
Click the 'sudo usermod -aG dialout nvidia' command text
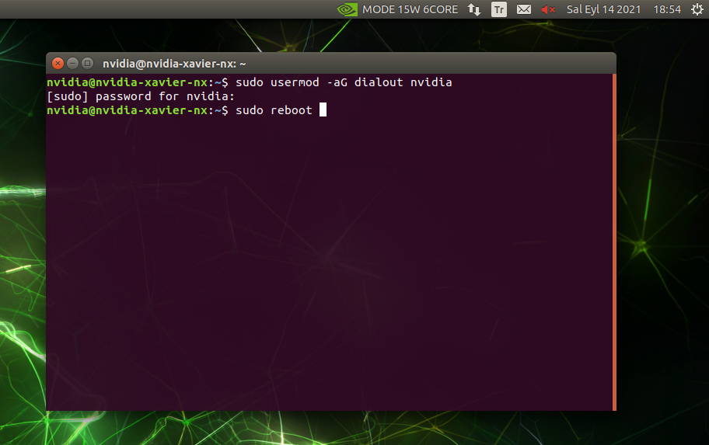tap(344, 82)
